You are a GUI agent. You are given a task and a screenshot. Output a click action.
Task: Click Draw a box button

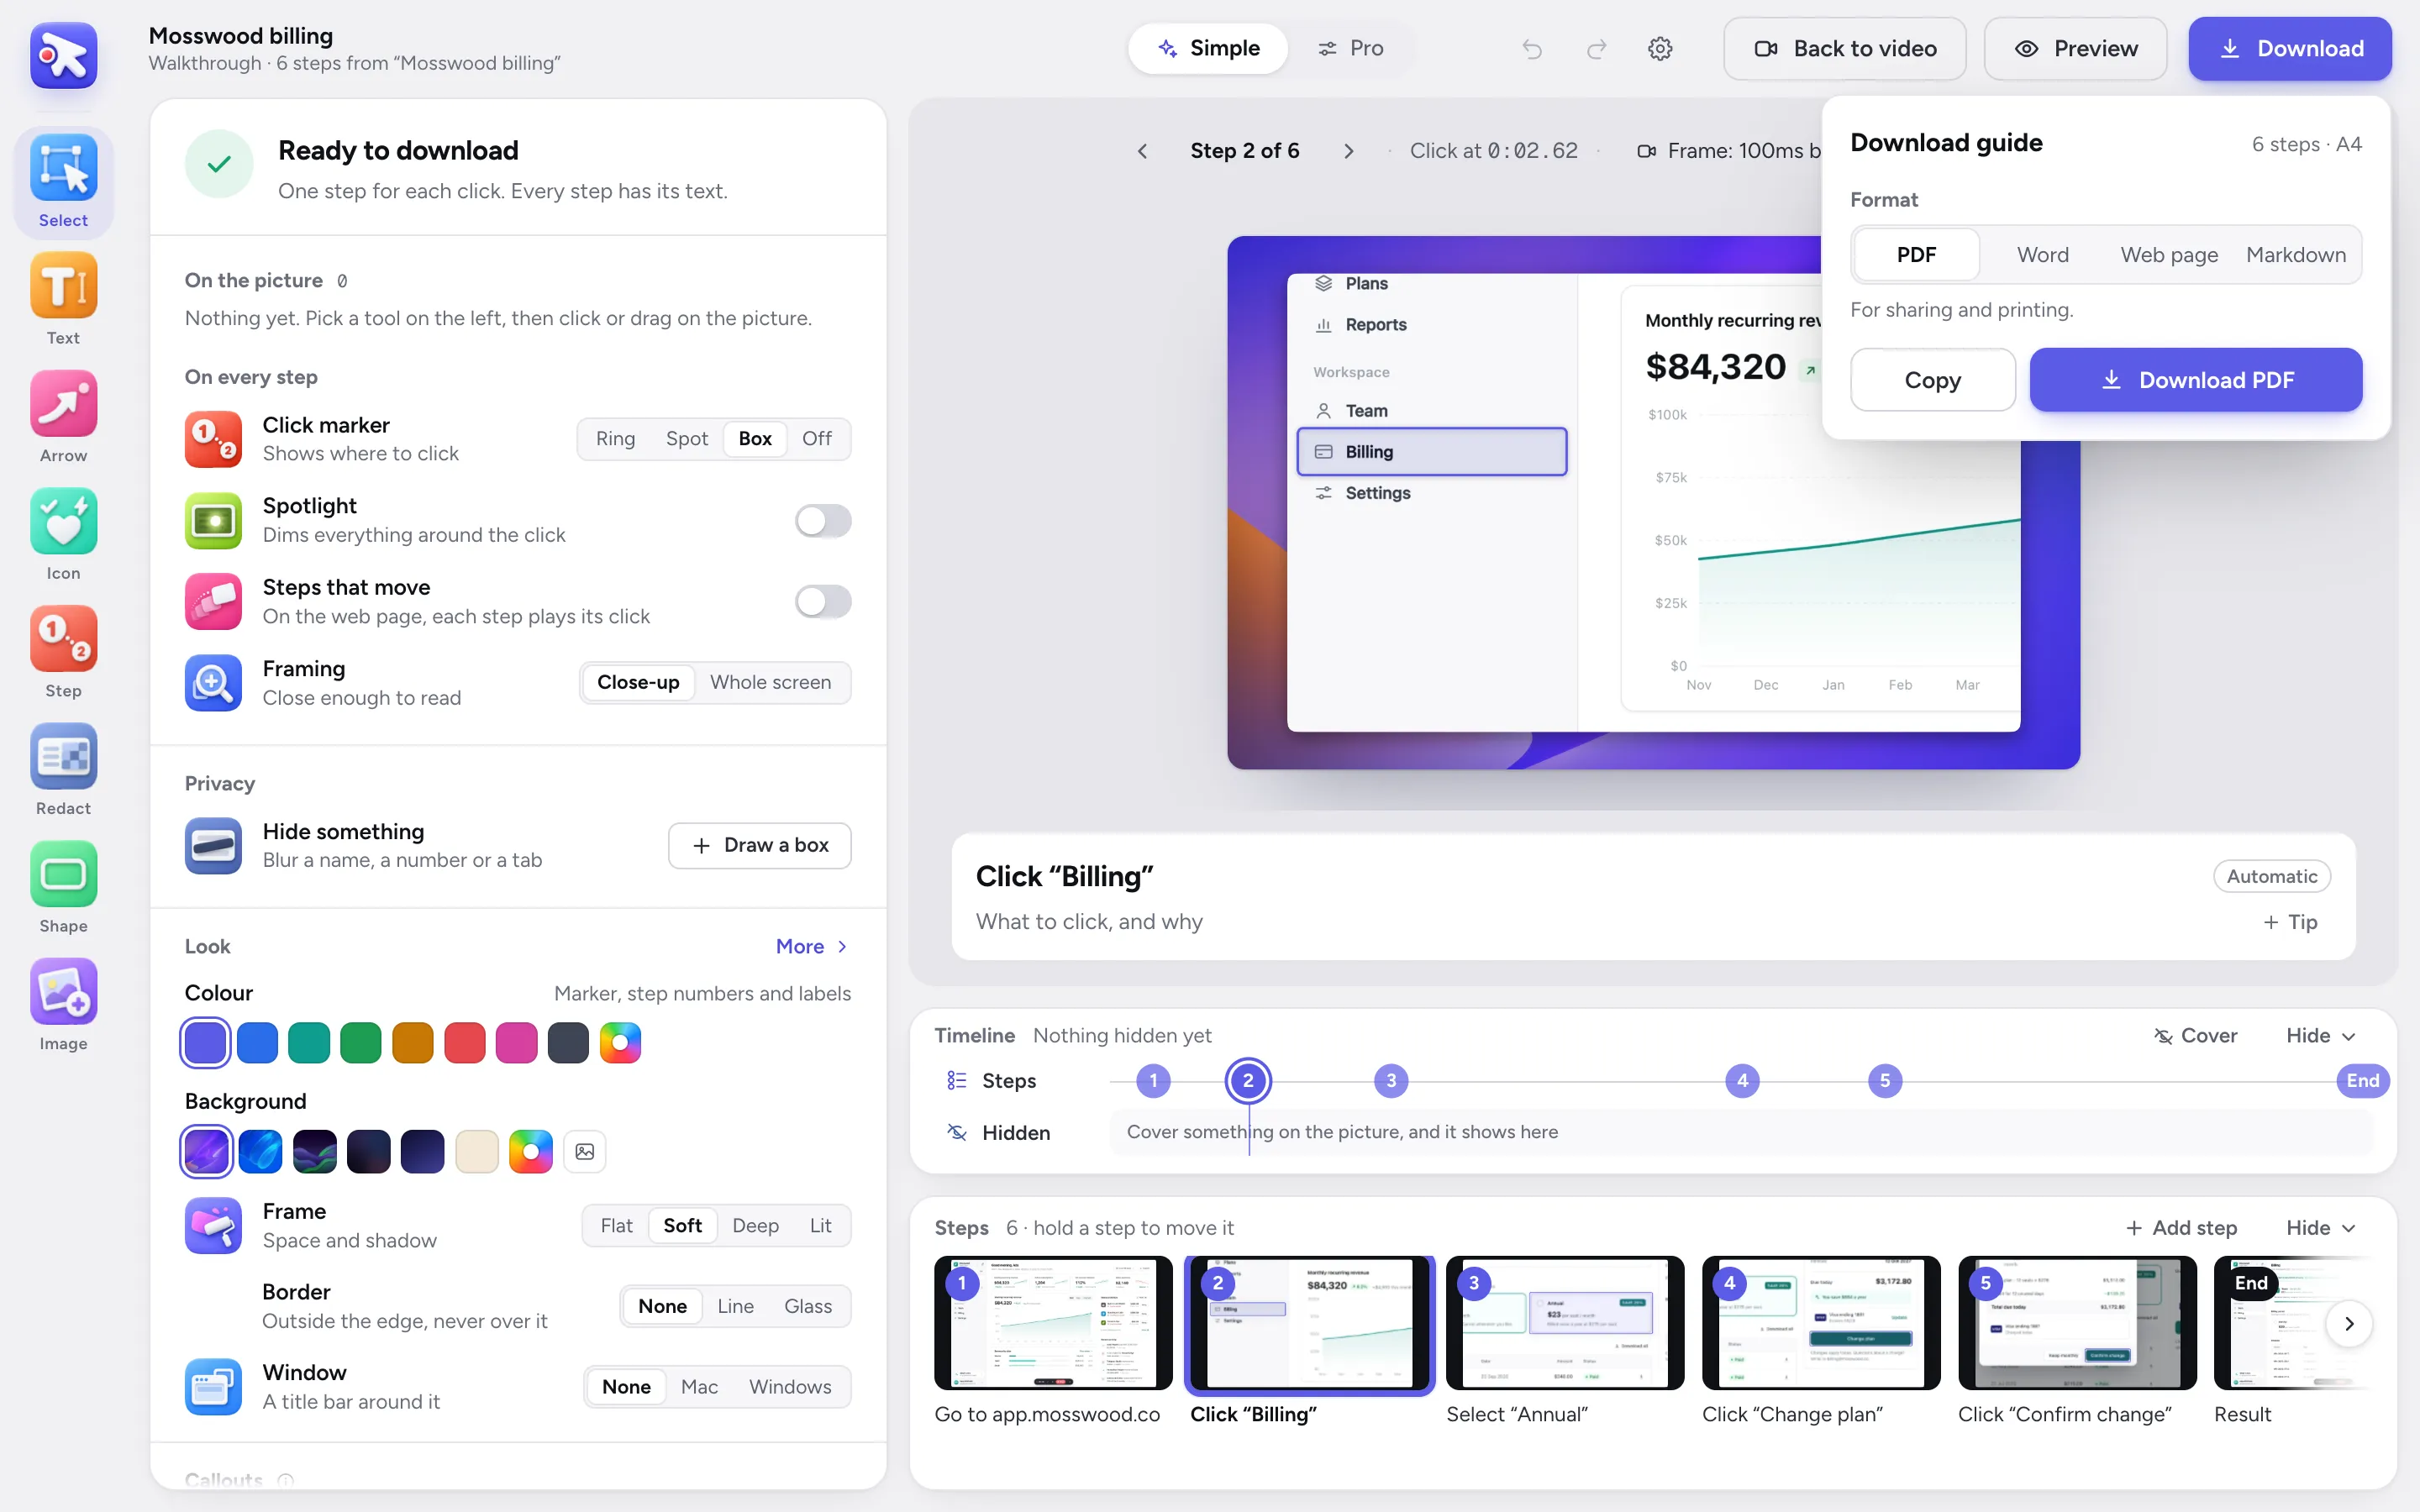tap(760, 845)
